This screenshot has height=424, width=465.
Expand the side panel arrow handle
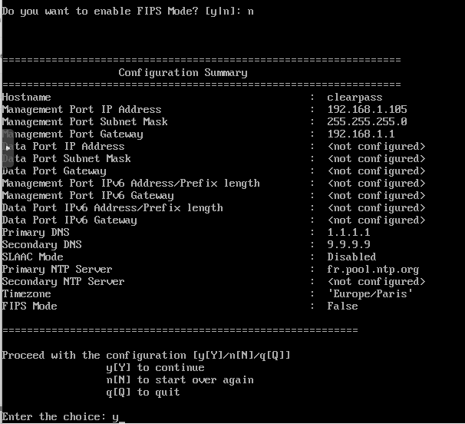[x=8, y=148]
